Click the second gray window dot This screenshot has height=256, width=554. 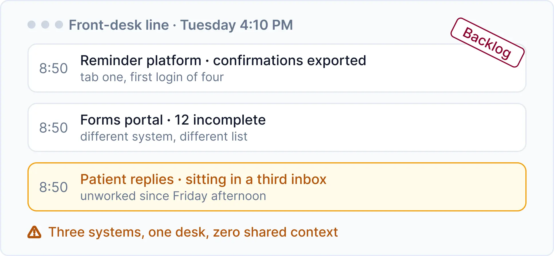[45, 25]
